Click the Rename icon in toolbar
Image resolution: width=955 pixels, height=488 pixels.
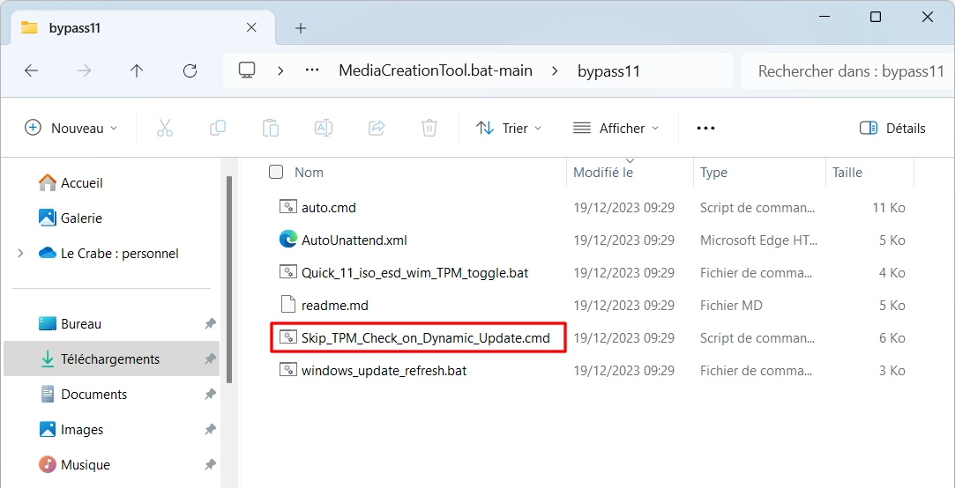tap(324, 128)
